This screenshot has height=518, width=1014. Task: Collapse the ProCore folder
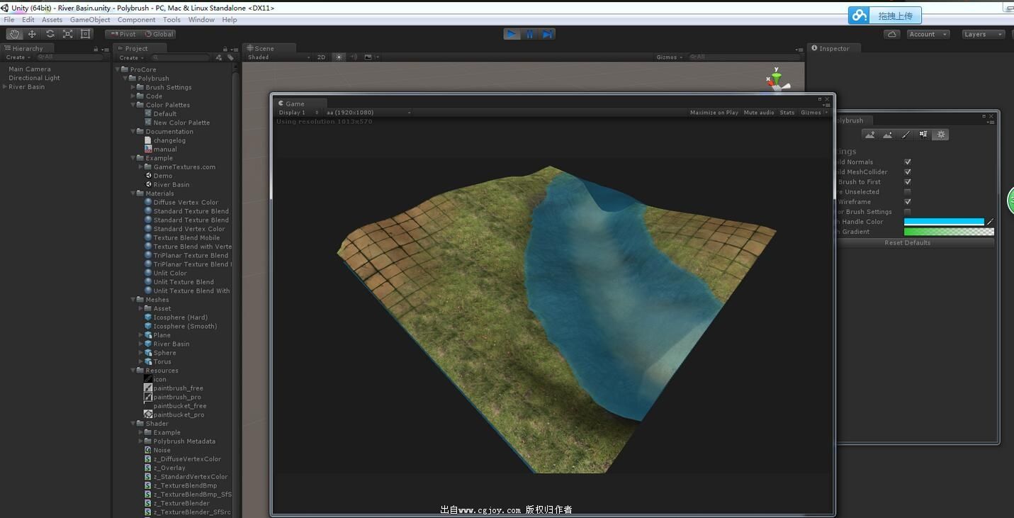118,69
